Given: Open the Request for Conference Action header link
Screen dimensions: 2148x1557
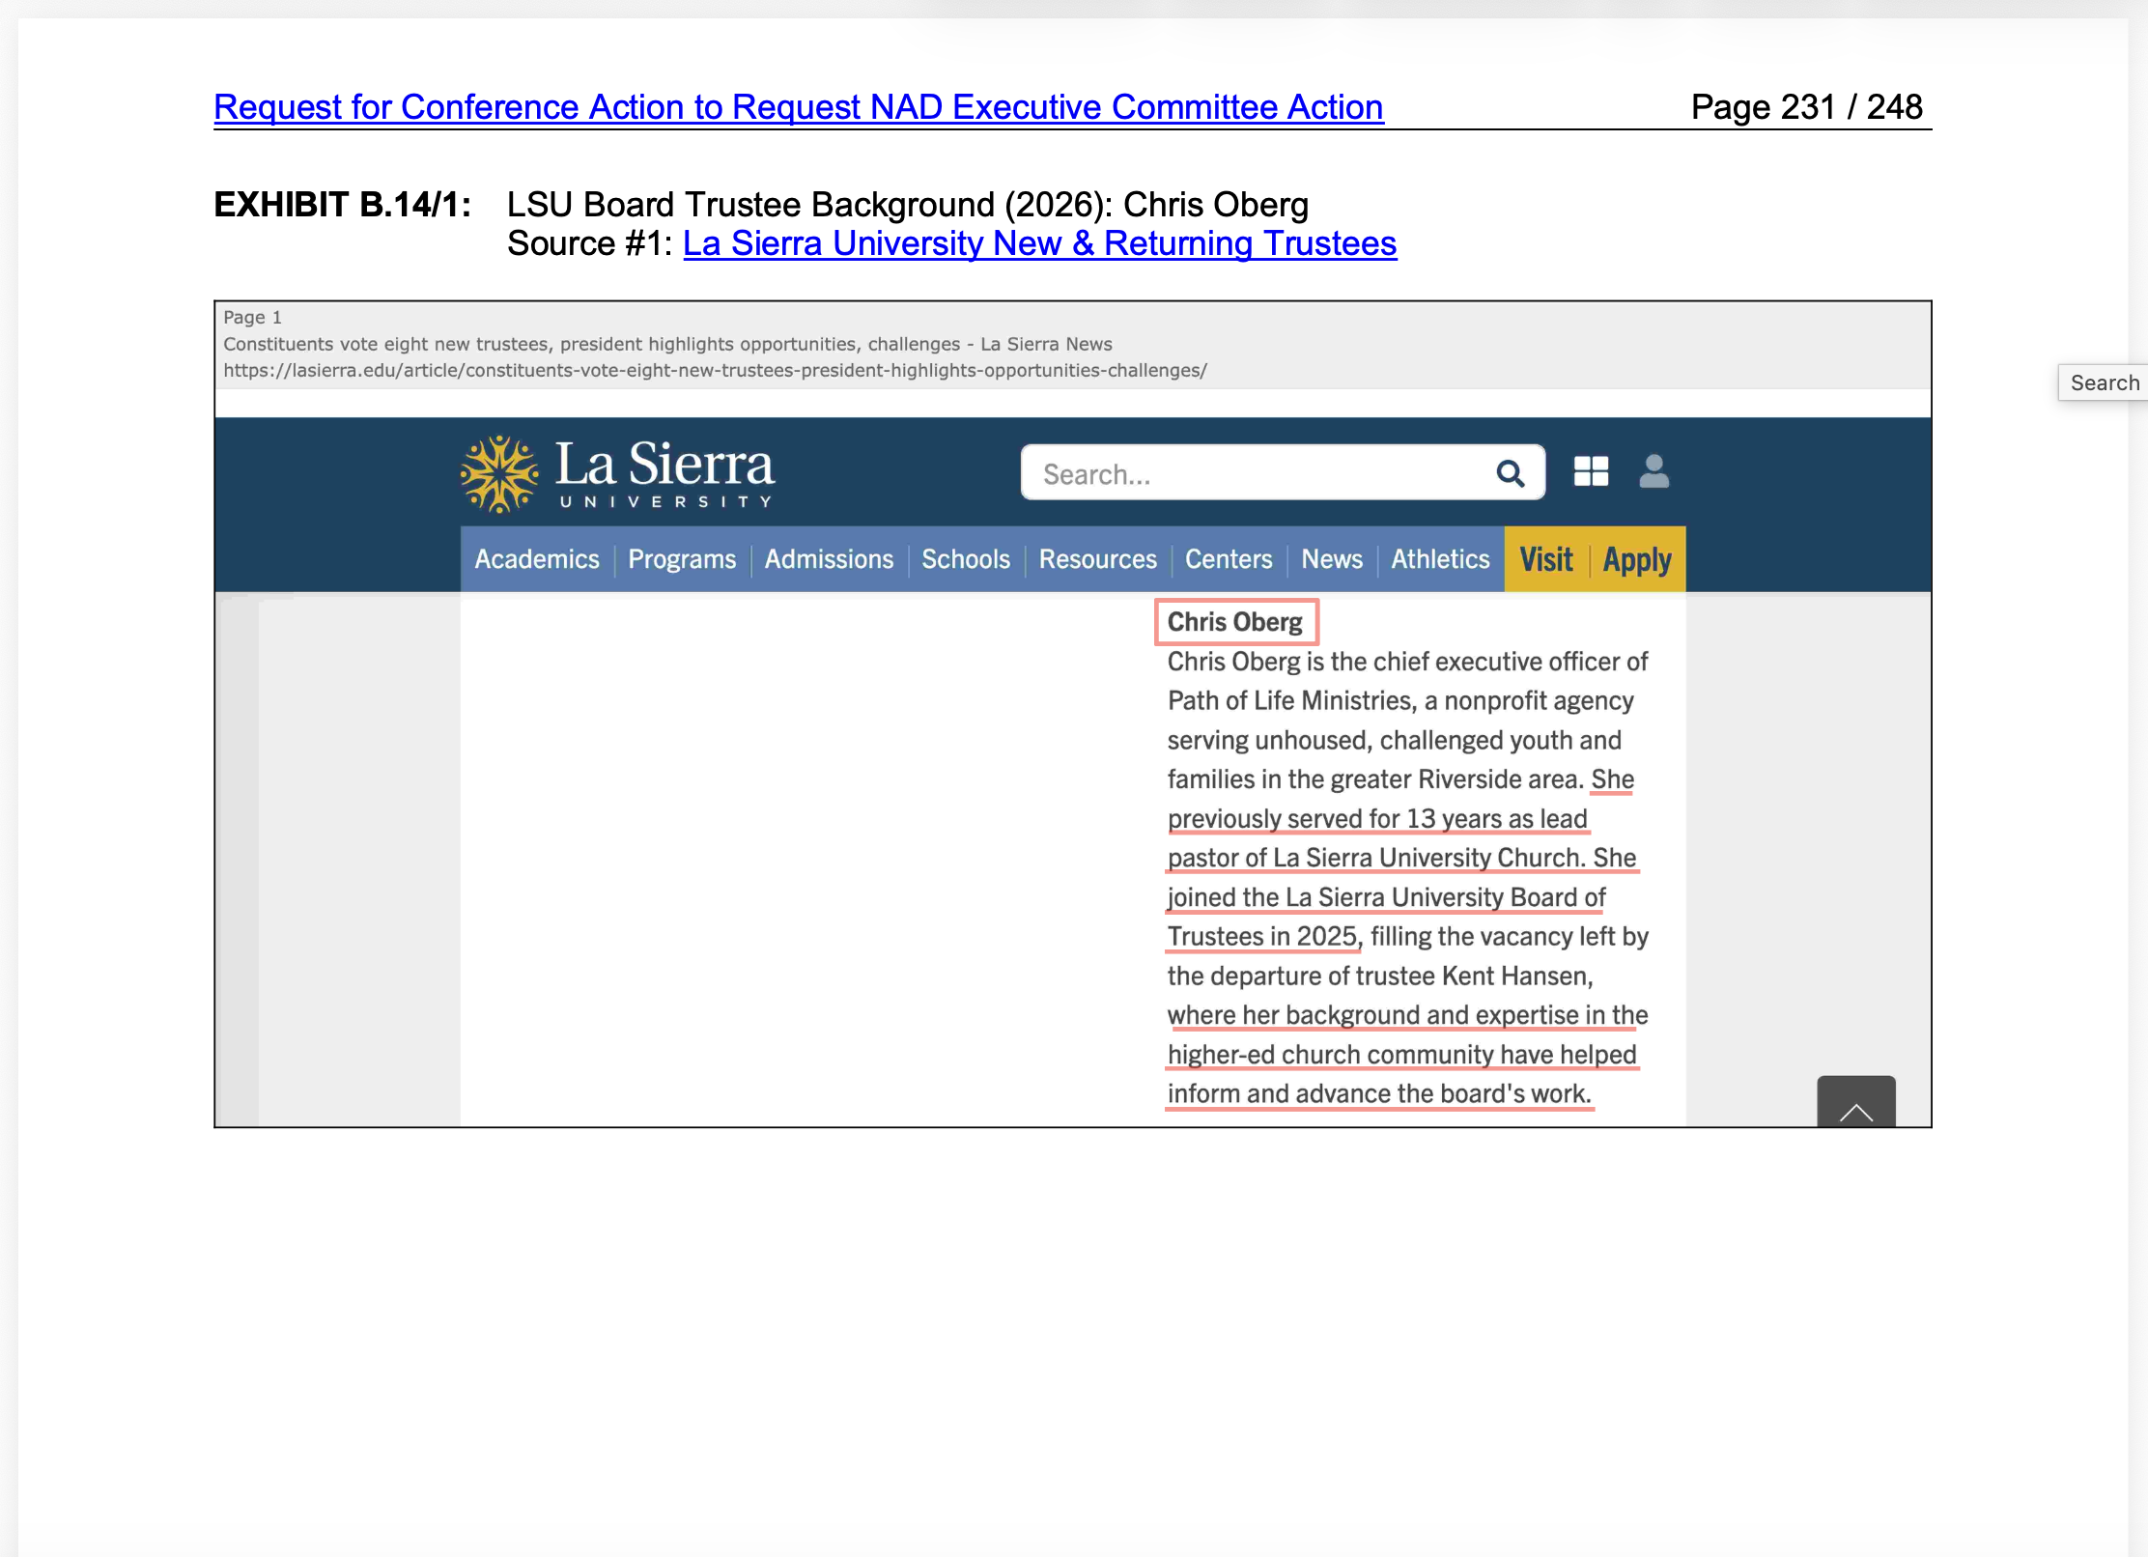Looking at the screenshot, I should (x=799, y=106).
